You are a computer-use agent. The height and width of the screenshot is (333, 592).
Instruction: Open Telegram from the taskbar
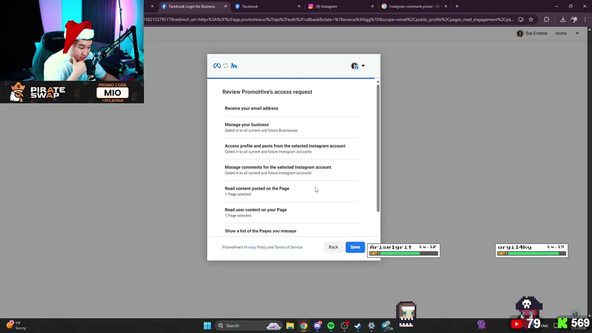point(385,326)
